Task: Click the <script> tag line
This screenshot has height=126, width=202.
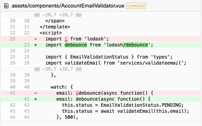Action: click(x=51, y=33)
